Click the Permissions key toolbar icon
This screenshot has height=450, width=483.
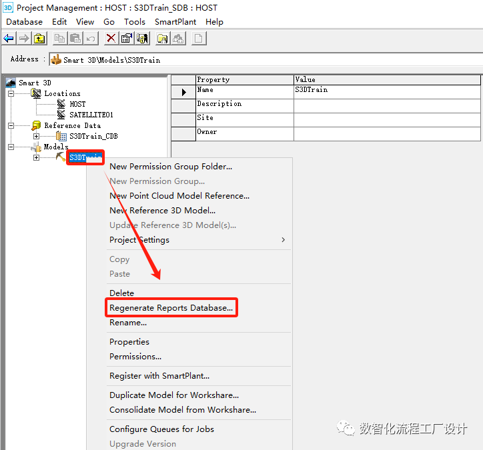[x=142, y=39]
